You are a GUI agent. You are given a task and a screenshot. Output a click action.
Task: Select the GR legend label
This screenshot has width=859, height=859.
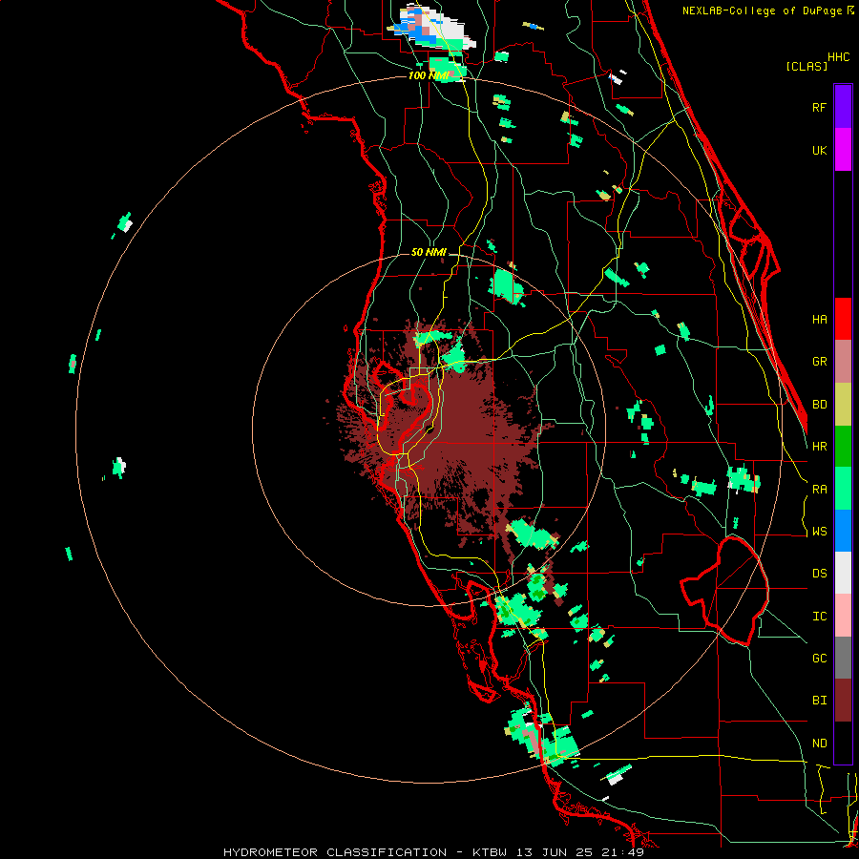(819, 362)
